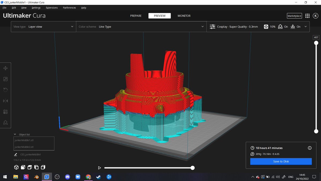Image resolution: width=321 pixels, height=181 pixels.
Task: Select the Support Blocker tool
Action: [5, 122]
